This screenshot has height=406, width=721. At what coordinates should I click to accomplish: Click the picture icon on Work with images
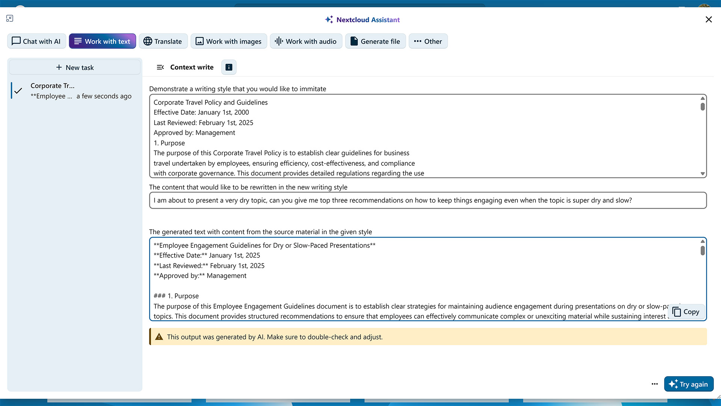click(200, 41)
